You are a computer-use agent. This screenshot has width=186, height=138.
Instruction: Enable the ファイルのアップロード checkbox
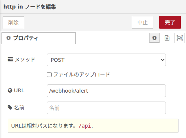coord(49,75)
